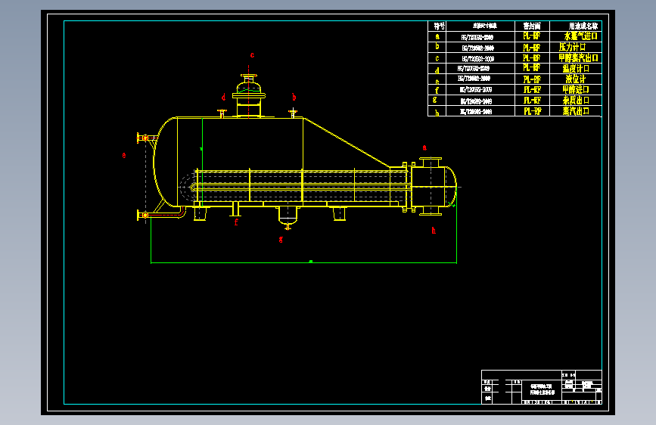Select the '甲醇进口' table cell
Image resolution: width=656 pixels, height=425 pixels.
tap(576, 89)
